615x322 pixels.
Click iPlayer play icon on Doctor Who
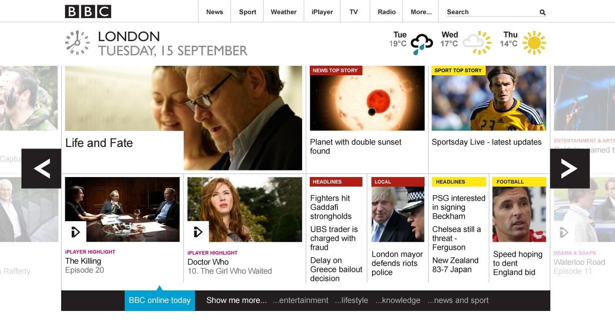[198, 232]
